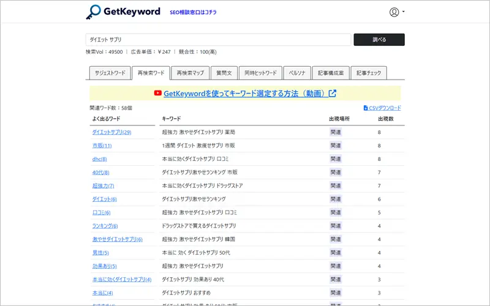The image size is (490, 306).
Task: Open the ペルソナ tab
Action: click(298, 73)
